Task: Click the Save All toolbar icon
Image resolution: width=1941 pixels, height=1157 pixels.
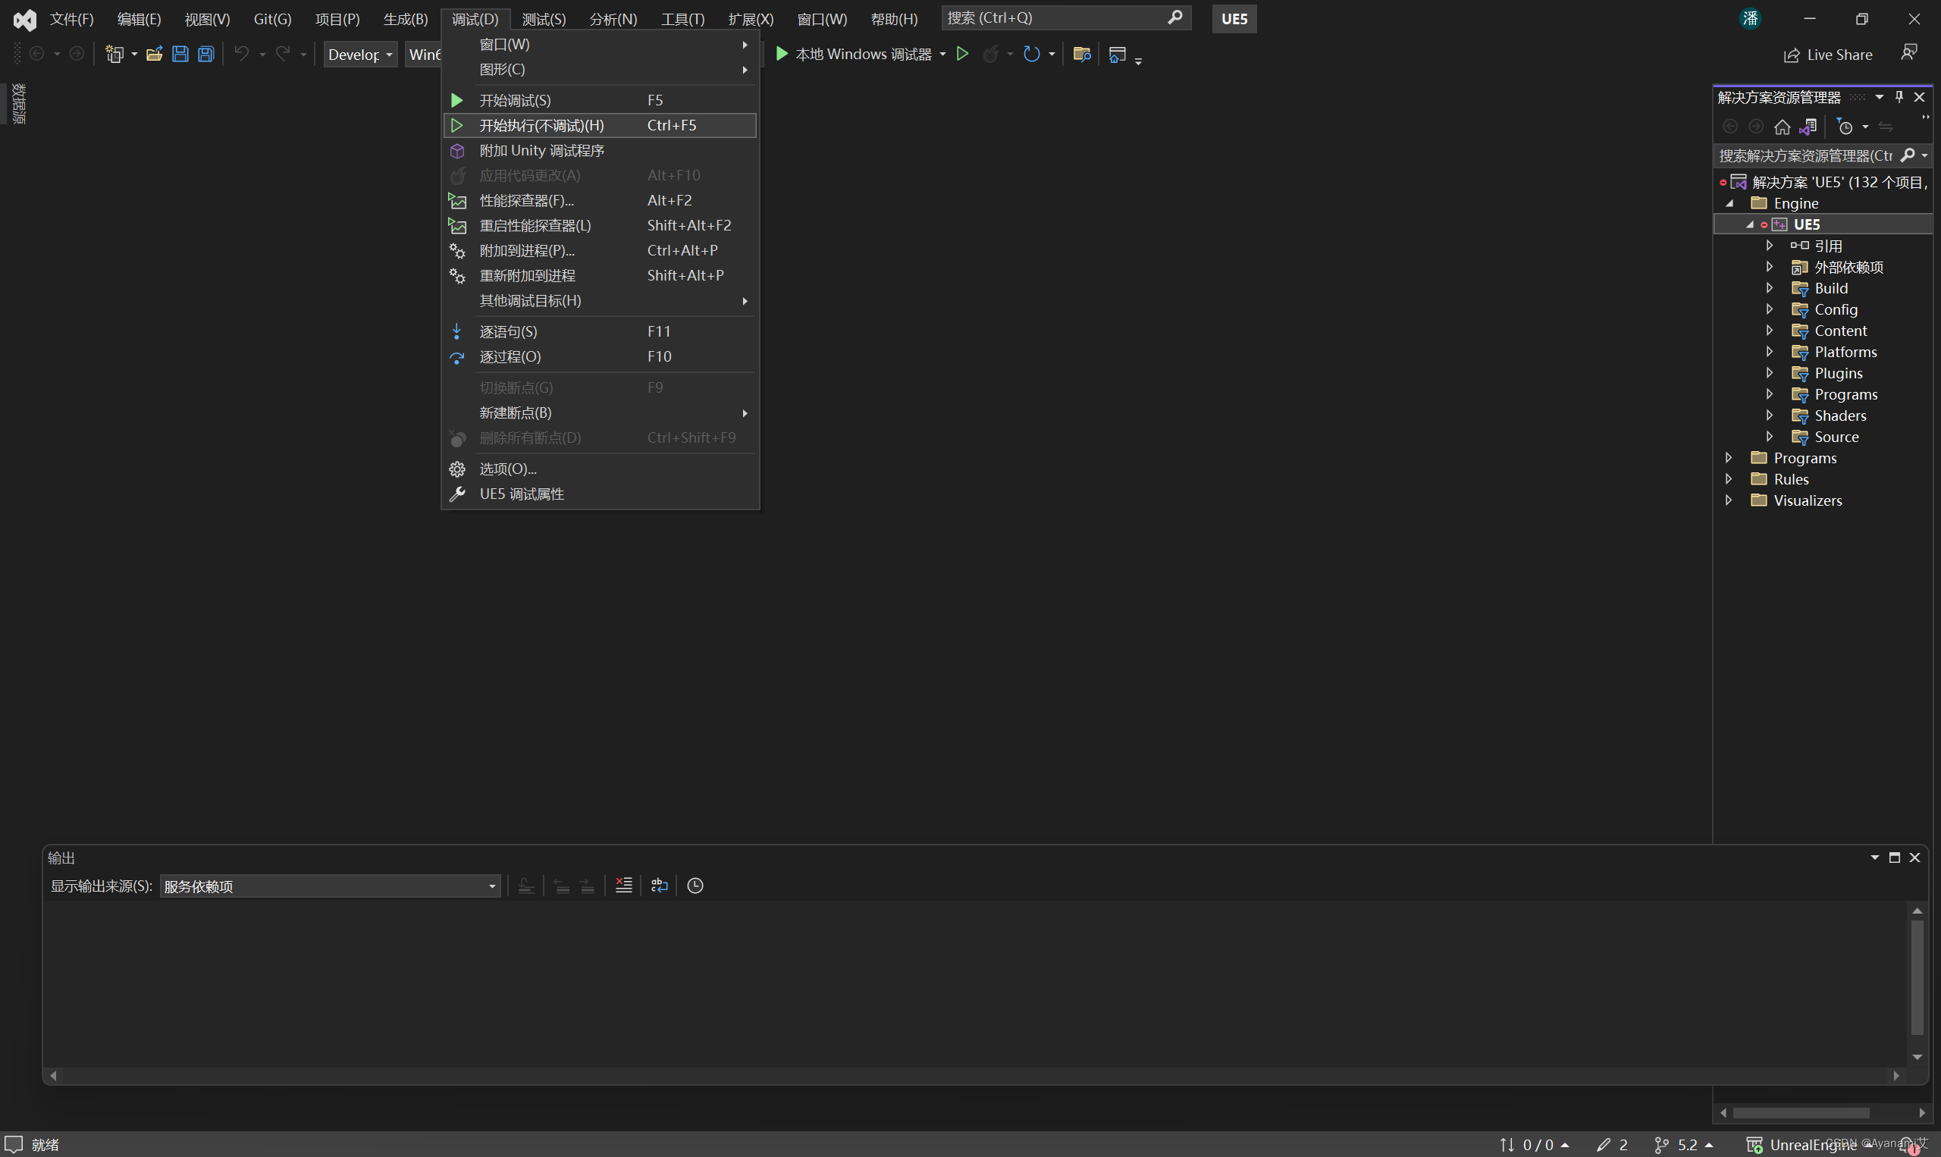Action: coord(205,54)
